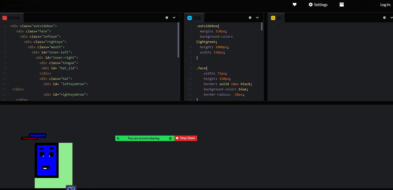Viewport: 393px width, 190px height.
Task: Open the change view layout icon
Action: coord(341,5)
